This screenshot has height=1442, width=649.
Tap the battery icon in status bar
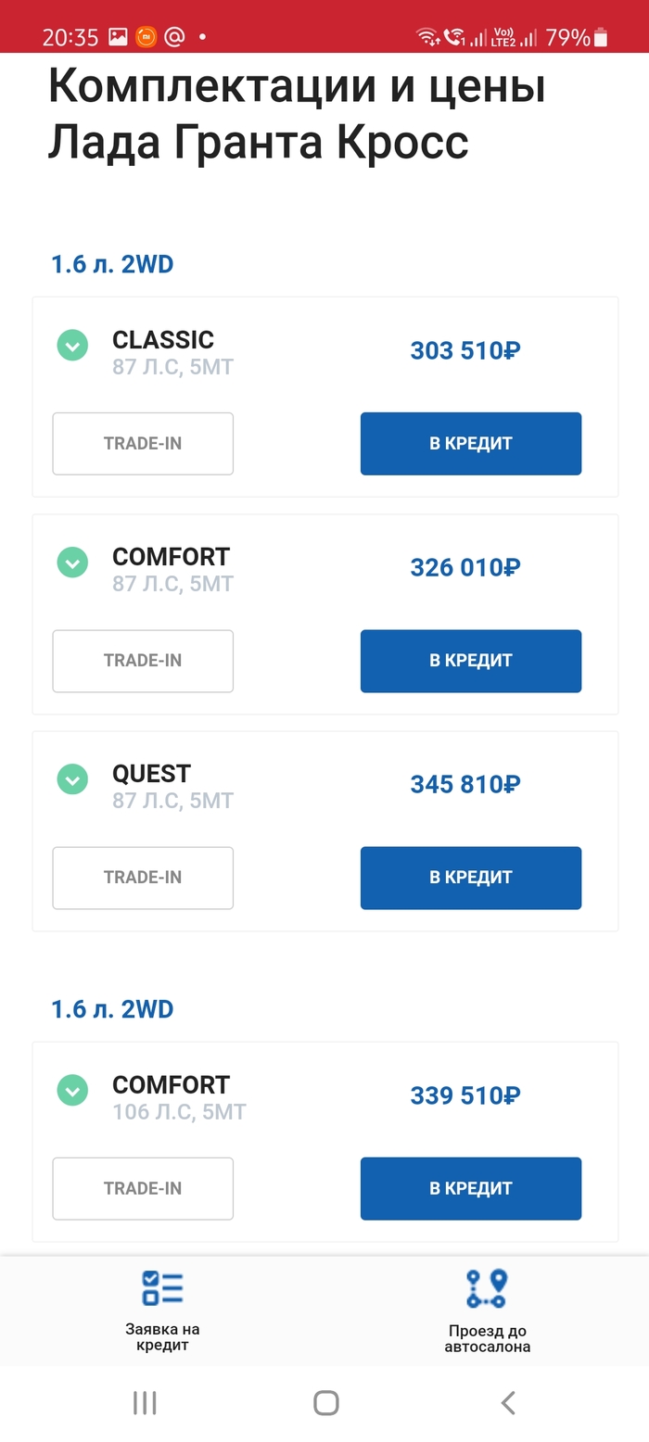coord(602,37)
